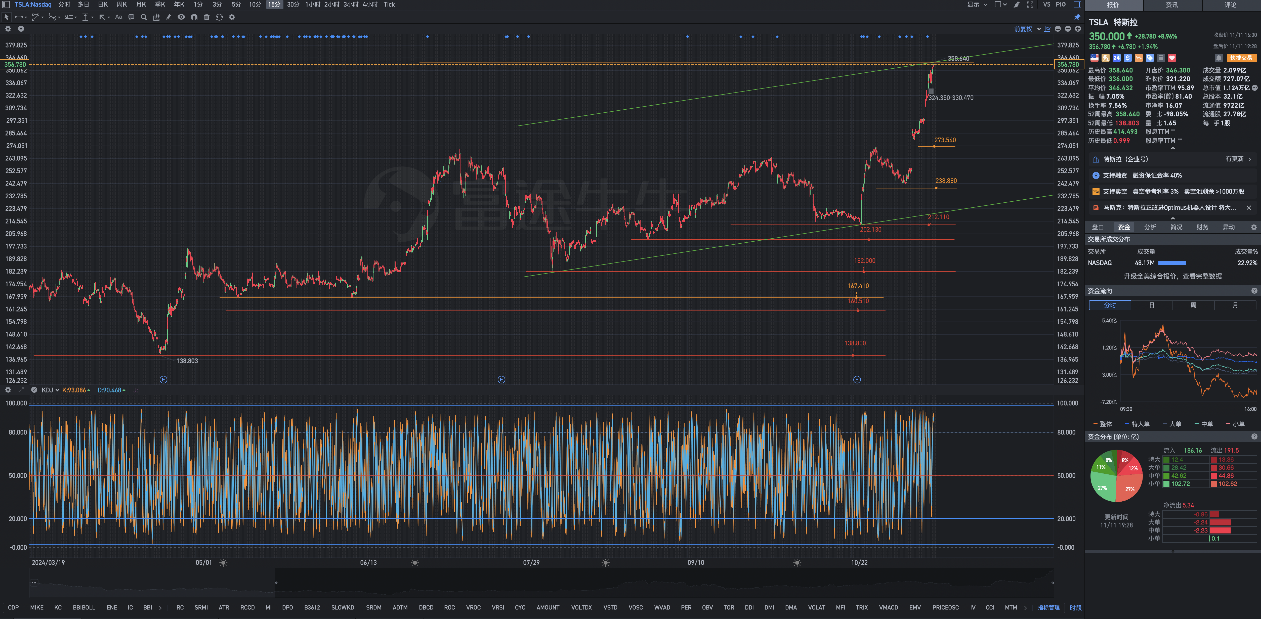
Task: Zoom in chart with plus button
Action: tap(1077, 29)
